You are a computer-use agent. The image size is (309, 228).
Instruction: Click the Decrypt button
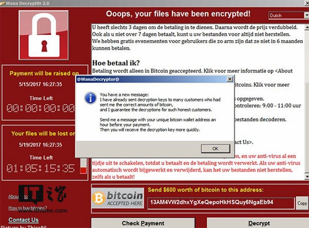click(259, 223)
